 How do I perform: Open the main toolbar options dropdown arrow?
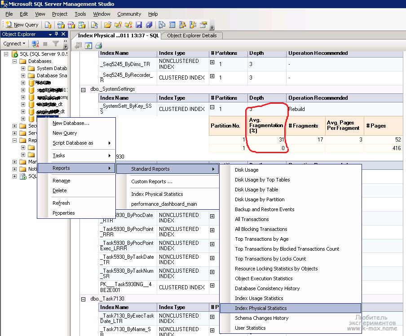pos(212,27)
